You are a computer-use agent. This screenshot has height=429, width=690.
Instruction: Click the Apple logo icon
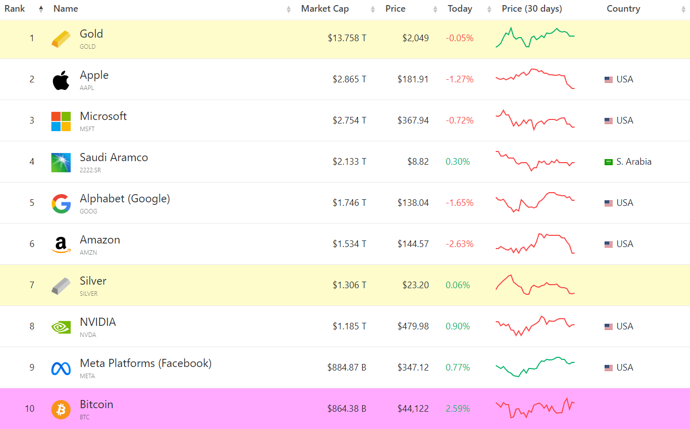(x=61, y=80)
